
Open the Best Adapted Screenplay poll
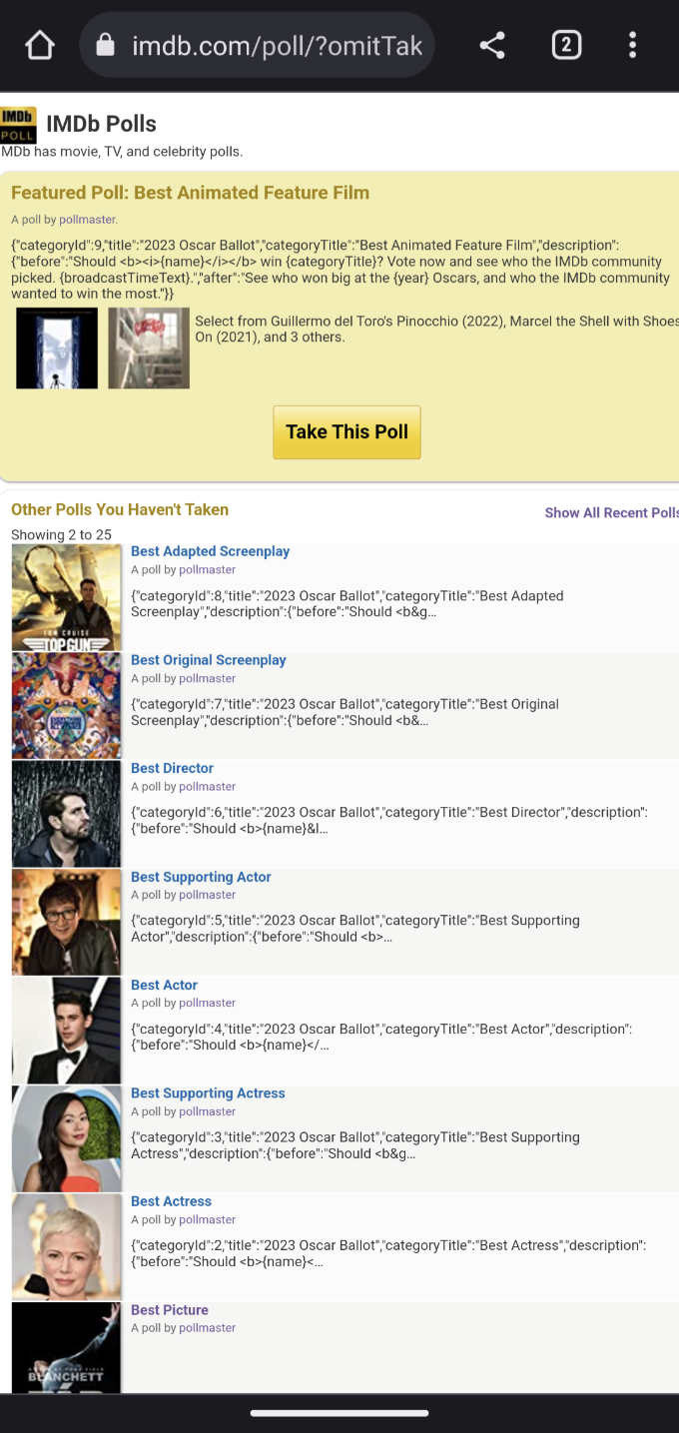[x=210, y=551]
